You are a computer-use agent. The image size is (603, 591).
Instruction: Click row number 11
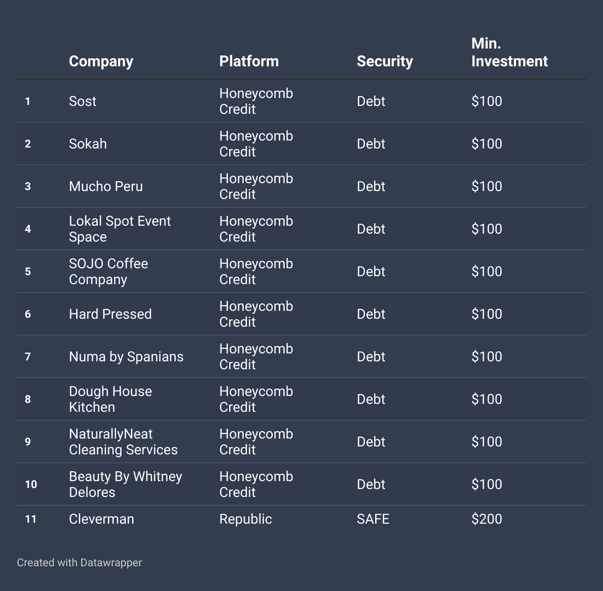click(x=31, y=519)
